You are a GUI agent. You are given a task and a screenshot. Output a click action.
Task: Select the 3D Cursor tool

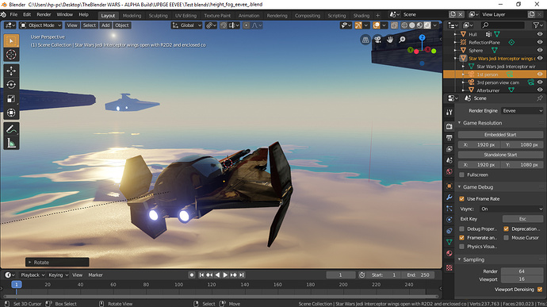(11, 55)
